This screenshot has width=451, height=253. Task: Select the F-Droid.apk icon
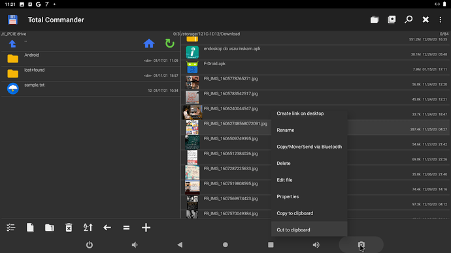(192, 67)
